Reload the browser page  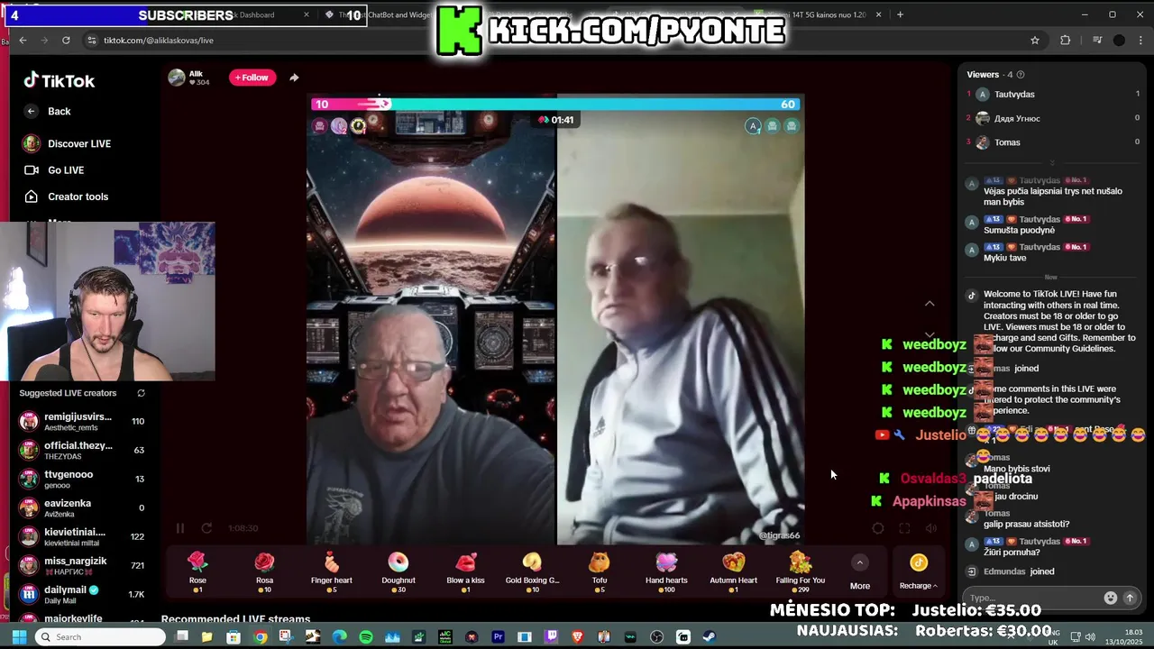(66, 40)
